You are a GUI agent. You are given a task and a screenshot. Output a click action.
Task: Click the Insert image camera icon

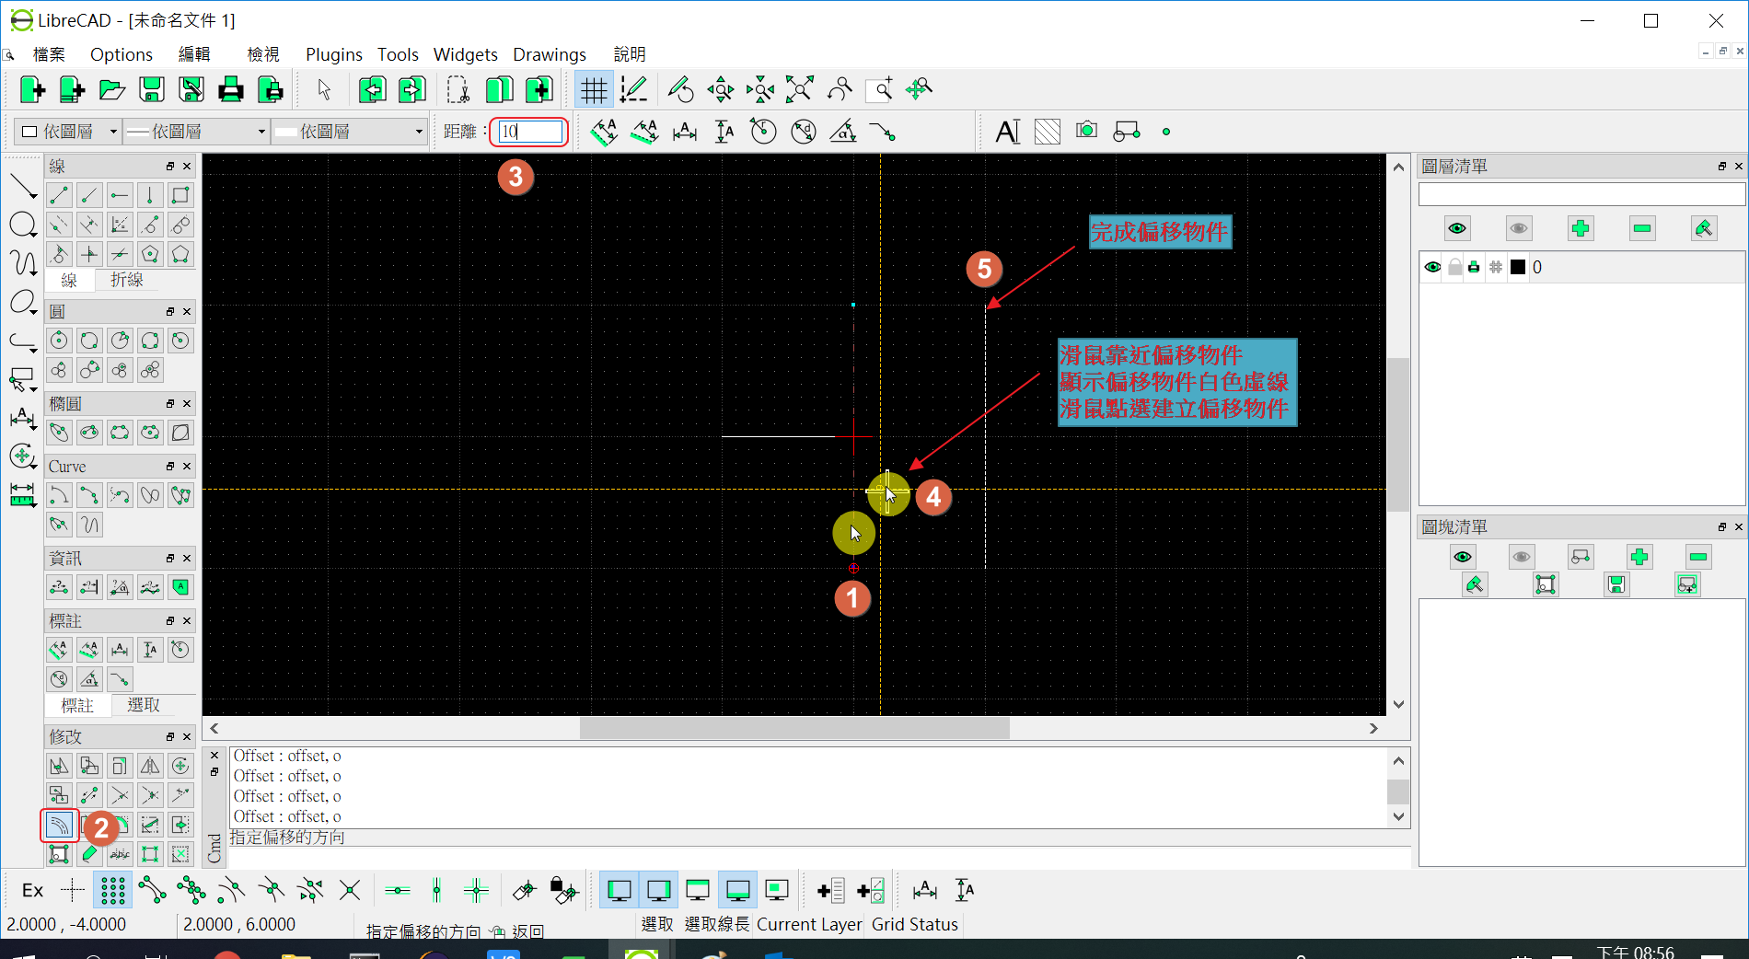1087,132
